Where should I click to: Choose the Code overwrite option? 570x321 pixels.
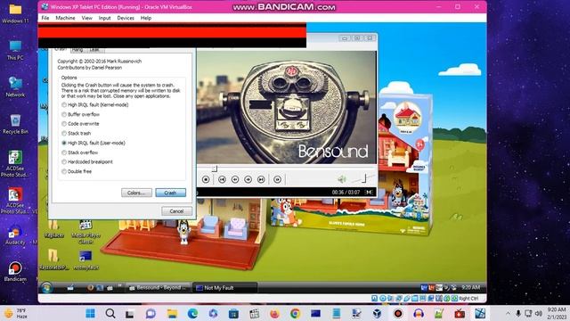(80, 124)
